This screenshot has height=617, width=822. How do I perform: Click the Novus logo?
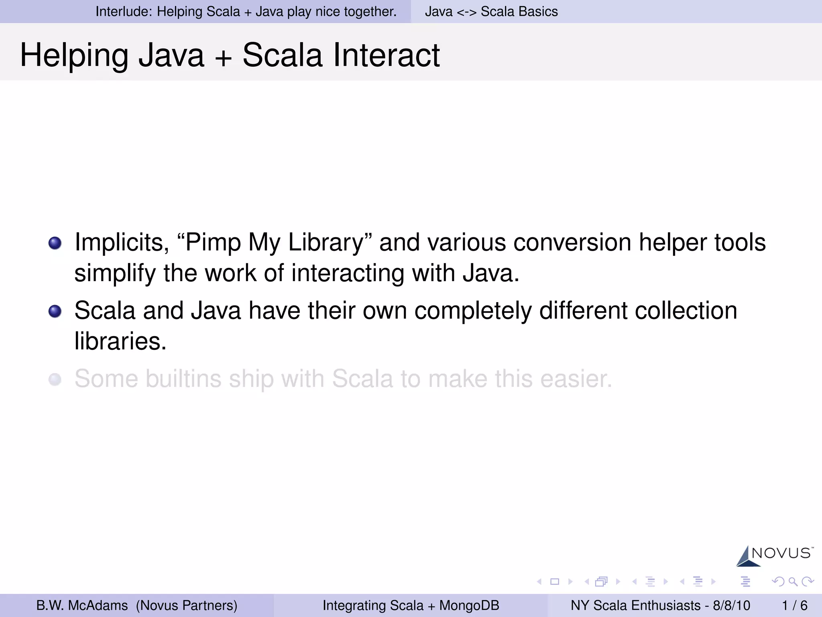774,556
